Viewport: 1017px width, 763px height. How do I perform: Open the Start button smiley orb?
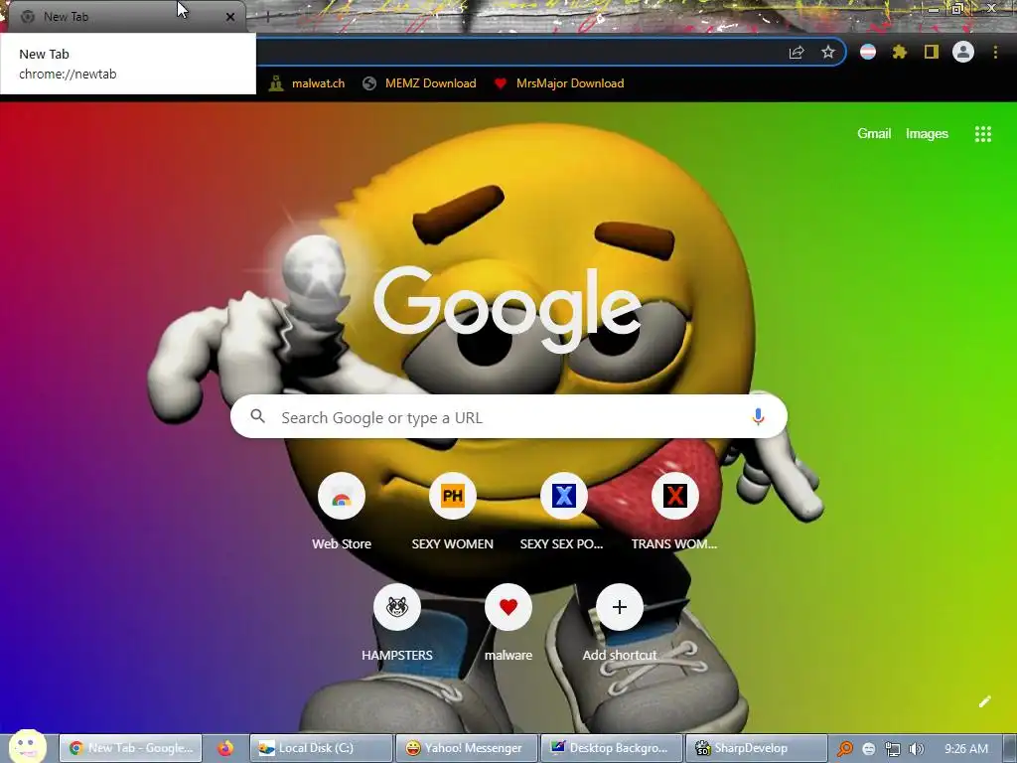pos(27,746)
